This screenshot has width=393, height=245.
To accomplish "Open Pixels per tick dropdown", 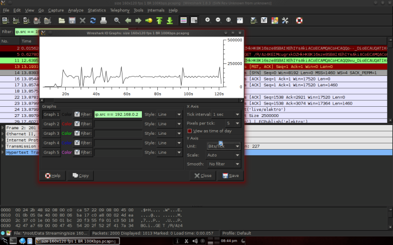I will (x=233, y=123).
